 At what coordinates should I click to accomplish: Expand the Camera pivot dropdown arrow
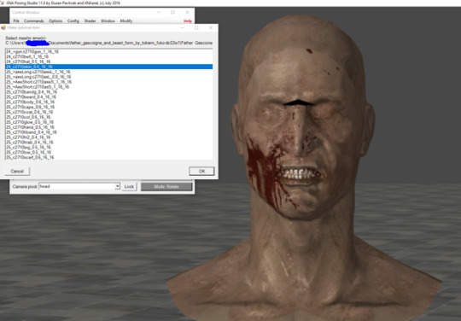pos(117,186)
